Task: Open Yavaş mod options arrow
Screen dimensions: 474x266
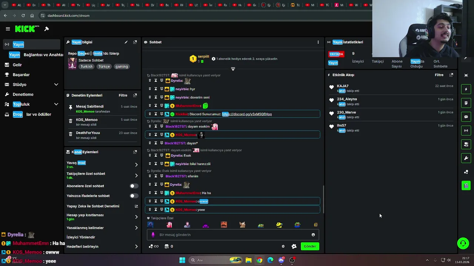Action: coord(136,165)
